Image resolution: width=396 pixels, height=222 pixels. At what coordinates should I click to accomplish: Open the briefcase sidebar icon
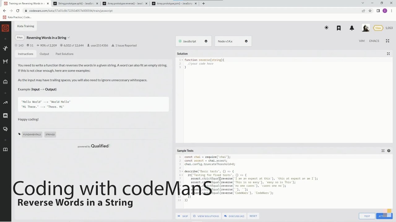(5, 82)
